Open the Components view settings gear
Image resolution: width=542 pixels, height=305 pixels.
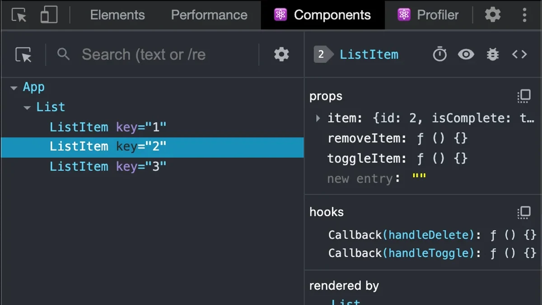coord(281,55)
